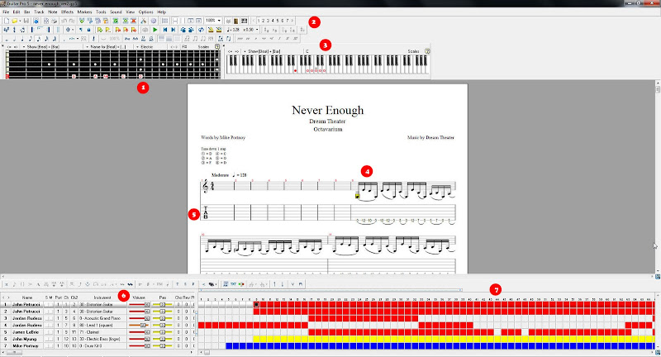Click the first blue paw print icon
Screen dimensions: 661x357
tap(183, 30)
